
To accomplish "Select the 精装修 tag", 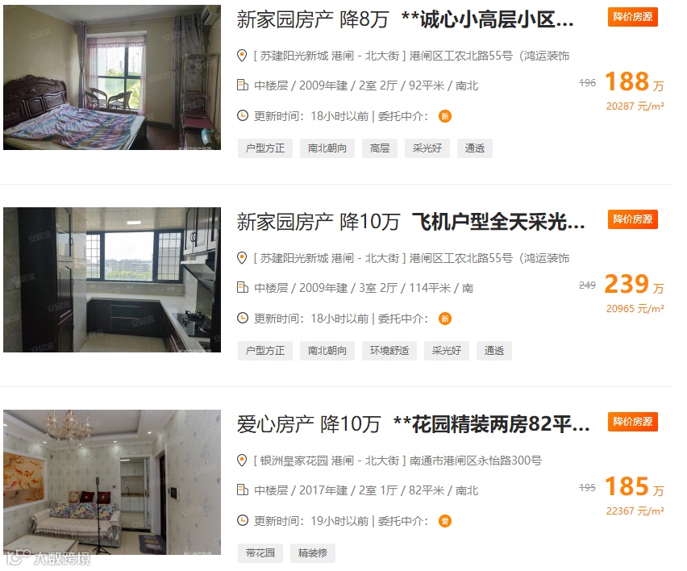I will point(313,553).
